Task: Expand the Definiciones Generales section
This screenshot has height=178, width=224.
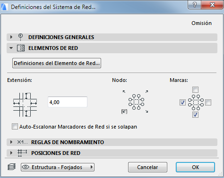Action: [11, 37]
